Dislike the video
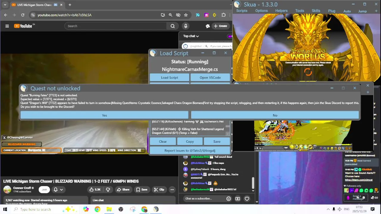The image size is (381, 214). pos(108,190)
